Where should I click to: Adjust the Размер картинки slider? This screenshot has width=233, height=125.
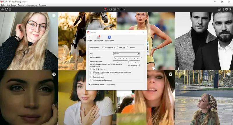(127, 61)
